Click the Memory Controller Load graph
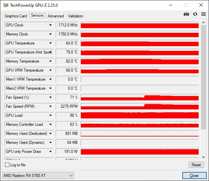This screenshot has width=209, height=181. (140, 124)
